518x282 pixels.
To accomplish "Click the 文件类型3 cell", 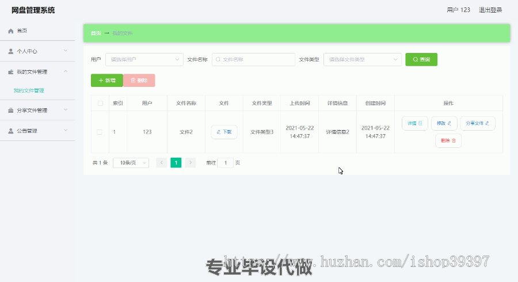I will pos(262,132).
